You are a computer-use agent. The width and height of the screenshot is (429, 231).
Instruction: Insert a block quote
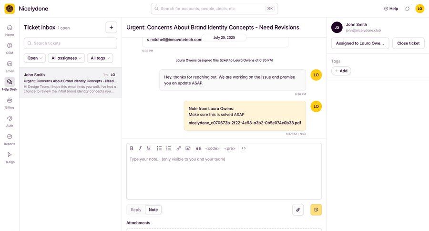[x=198, y=148]
